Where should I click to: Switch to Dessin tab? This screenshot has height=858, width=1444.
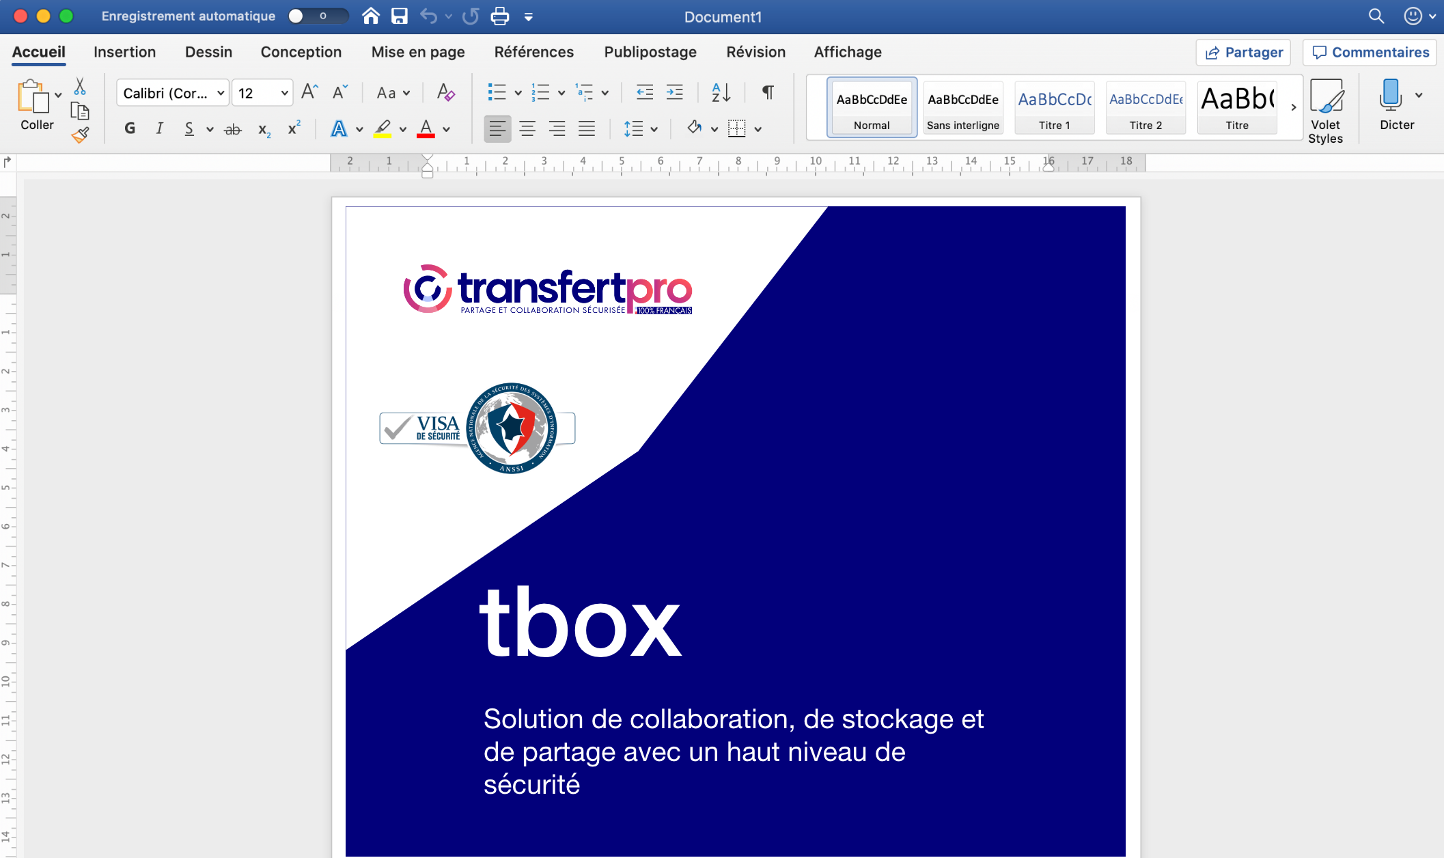click(208, 52)
